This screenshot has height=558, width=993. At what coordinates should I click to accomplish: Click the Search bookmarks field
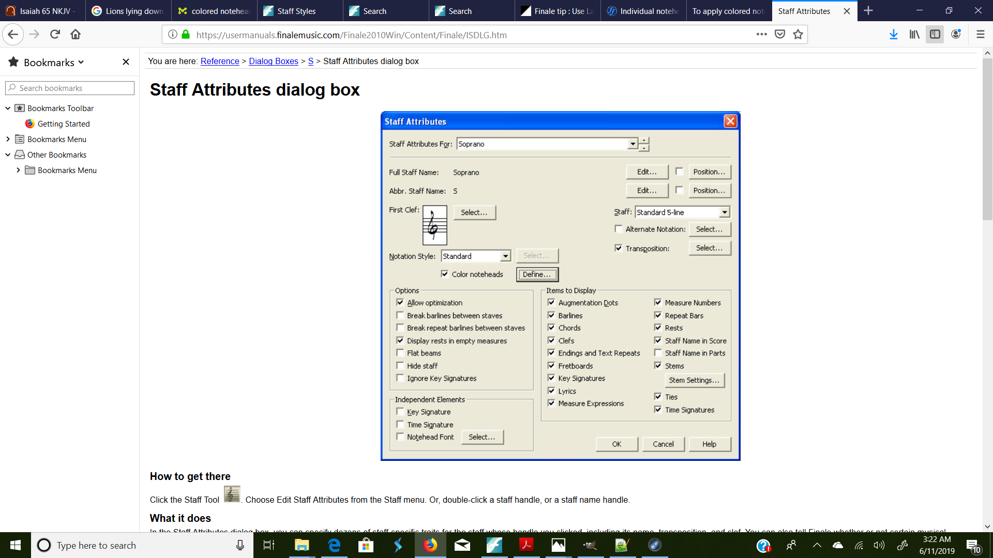coord(70,88)
